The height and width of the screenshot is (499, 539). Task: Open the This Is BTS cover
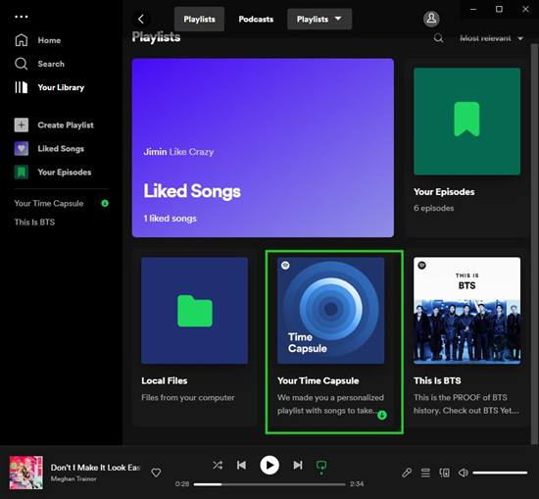point(466,310)
